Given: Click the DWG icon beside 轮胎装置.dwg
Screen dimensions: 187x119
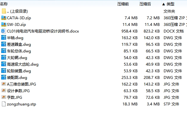Looking at the screenshot, I should point(3,71).
